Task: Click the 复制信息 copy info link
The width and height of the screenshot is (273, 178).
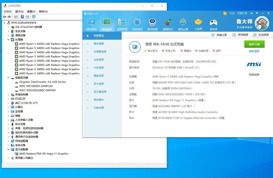Action: click(x=254, y=51)
